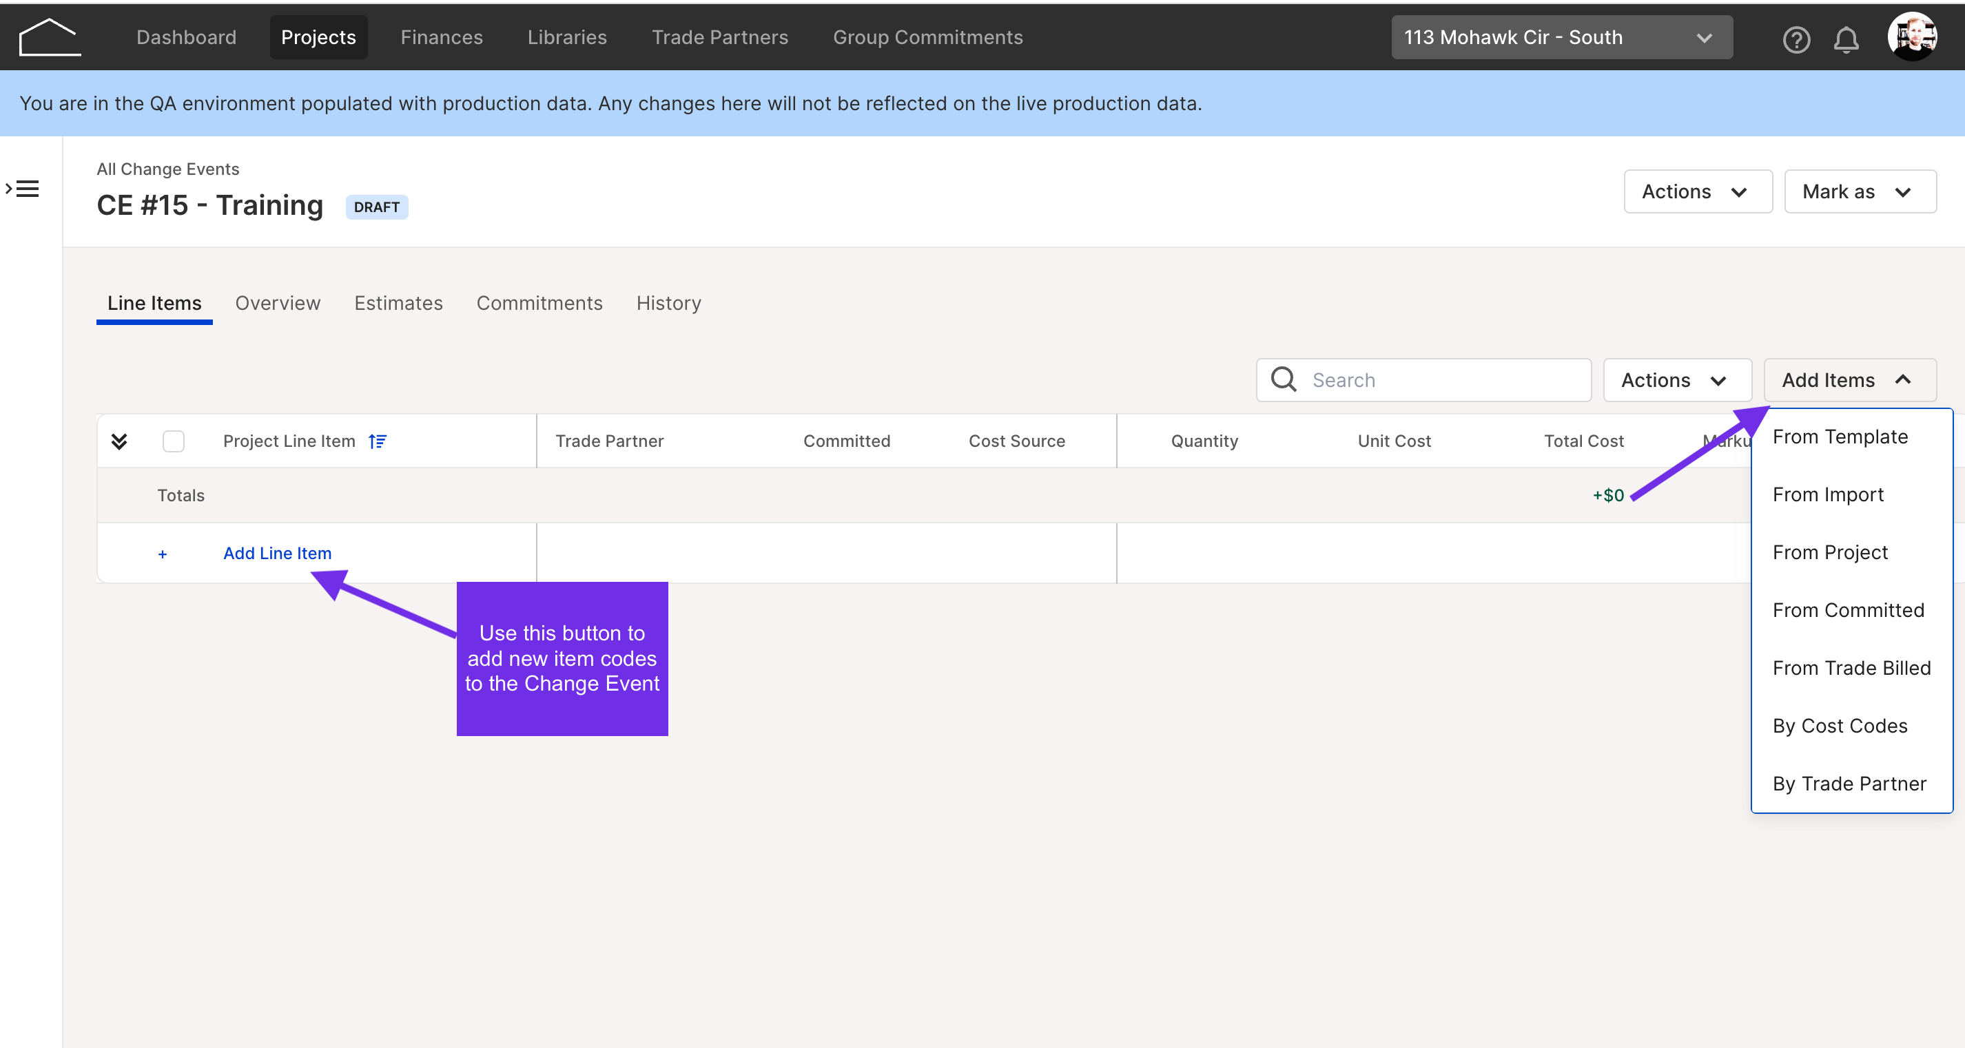Choose From Template

tap(1851, 437)
